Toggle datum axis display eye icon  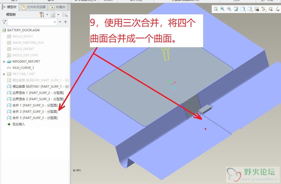click(x=277, y=9)
